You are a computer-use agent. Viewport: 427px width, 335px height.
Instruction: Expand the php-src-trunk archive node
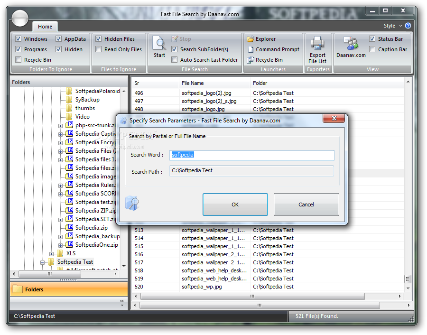60,126
